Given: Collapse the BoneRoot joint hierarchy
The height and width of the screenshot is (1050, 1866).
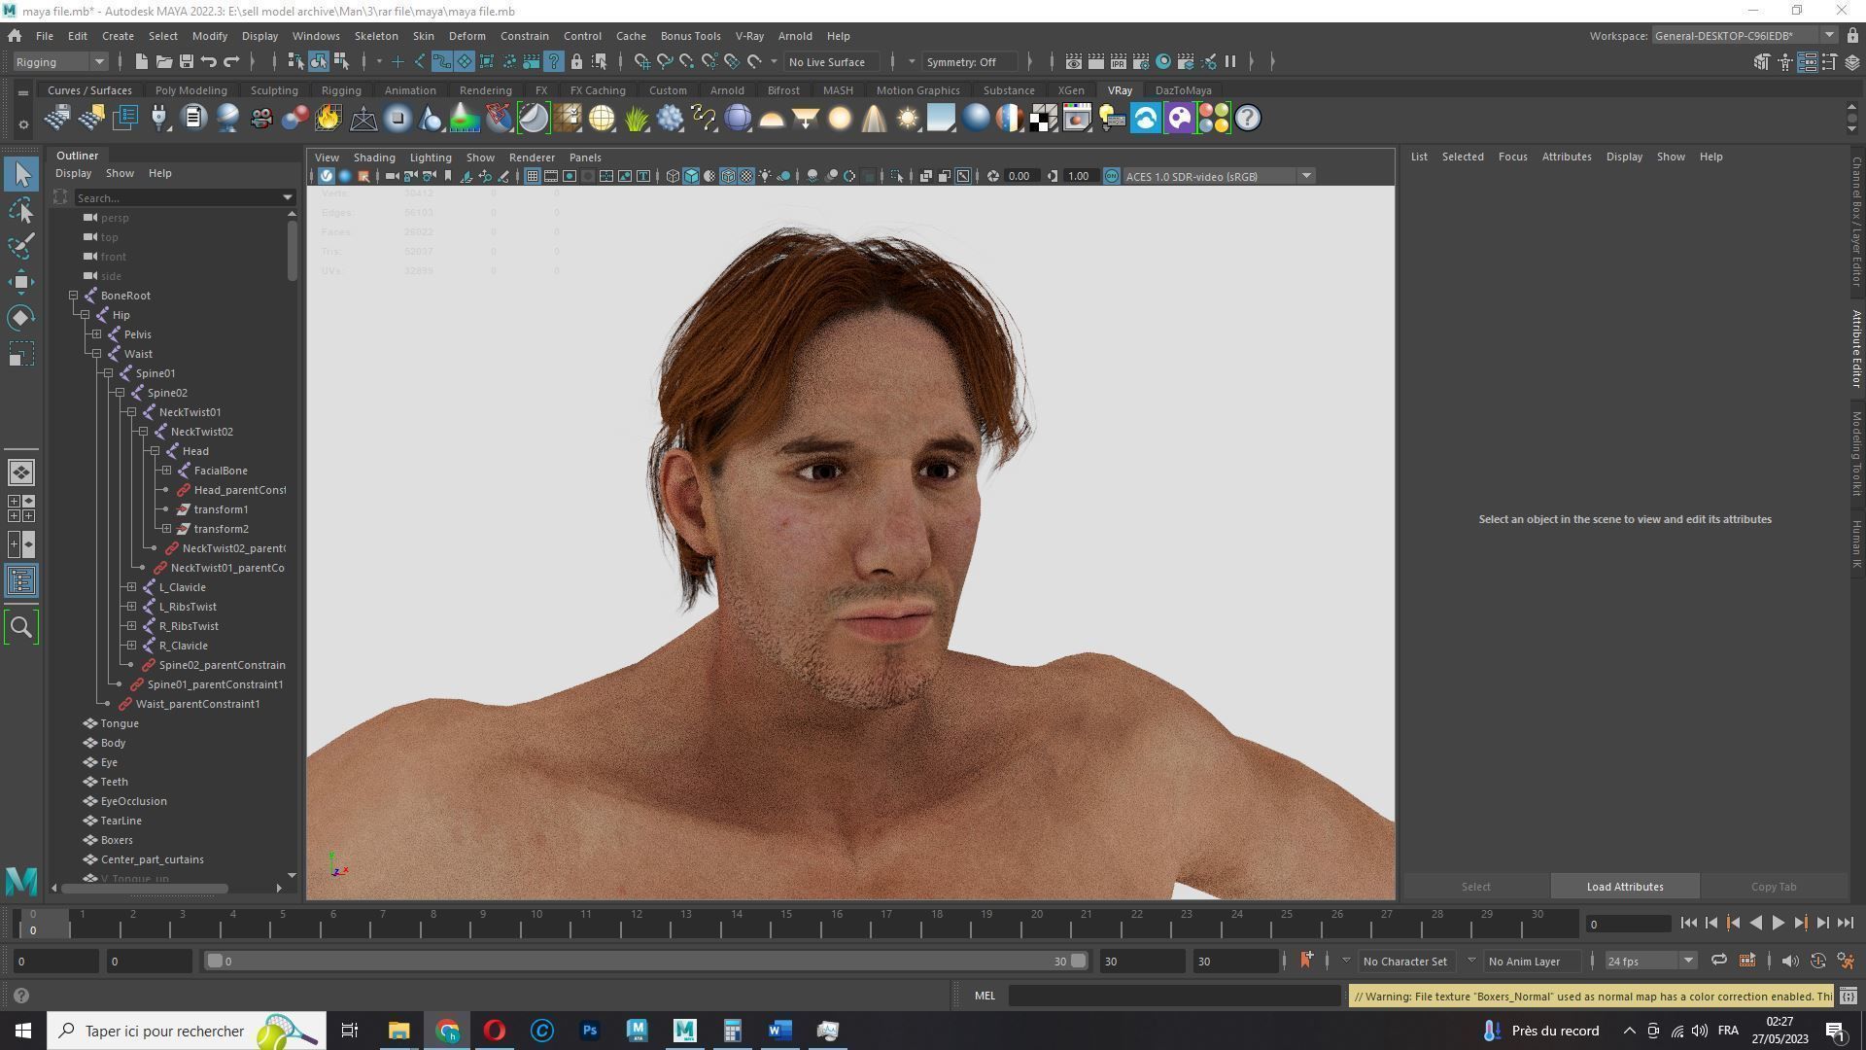Looking at the screenshot, I should (73, 296).
